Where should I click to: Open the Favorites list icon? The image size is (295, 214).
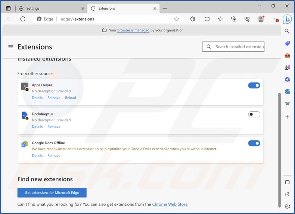click(220, 19)
